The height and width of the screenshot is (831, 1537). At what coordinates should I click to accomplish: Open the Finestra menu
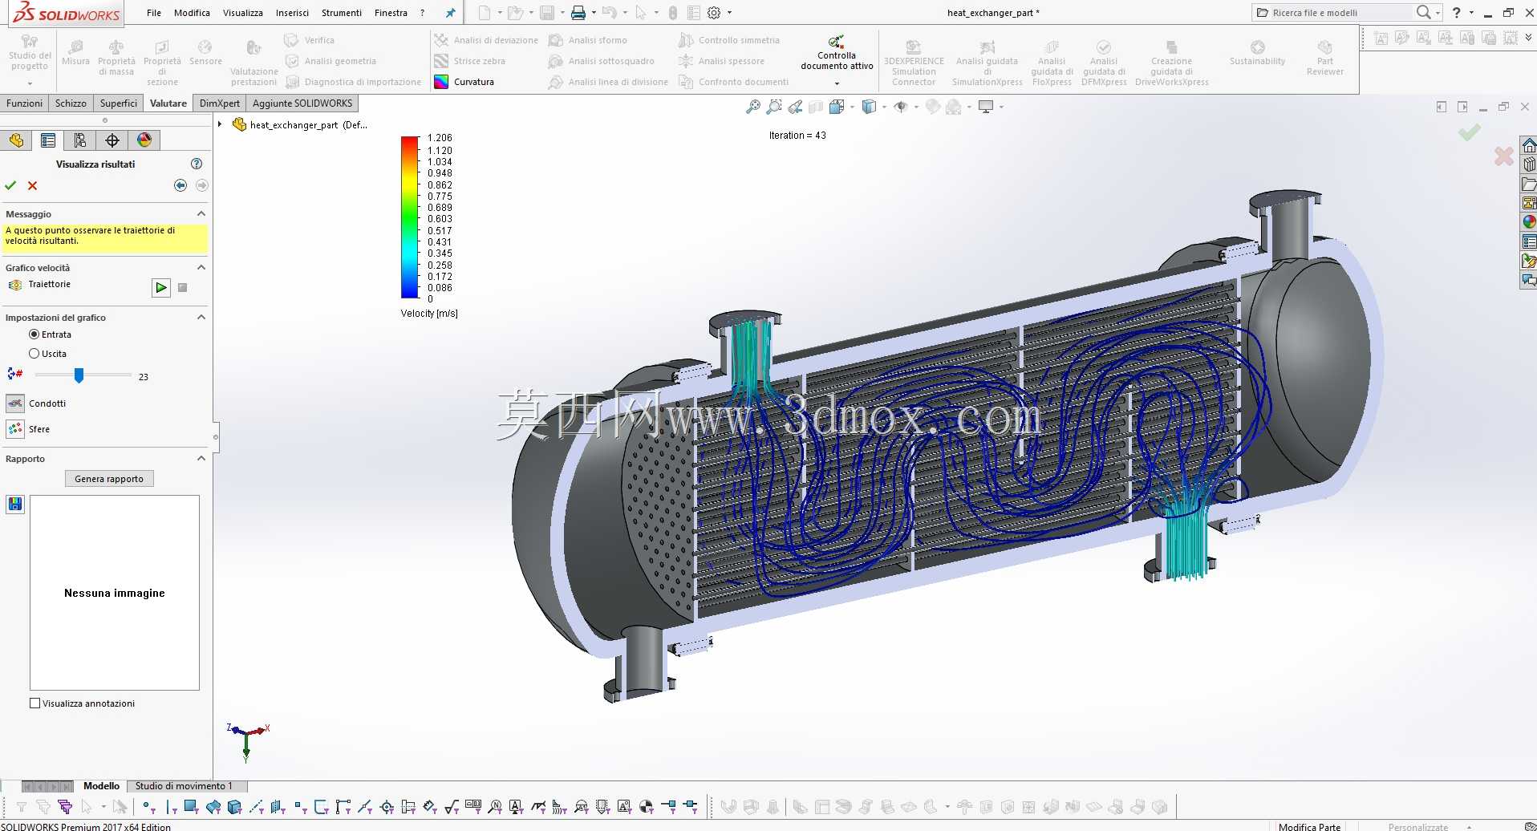click(x=391, y=13)
